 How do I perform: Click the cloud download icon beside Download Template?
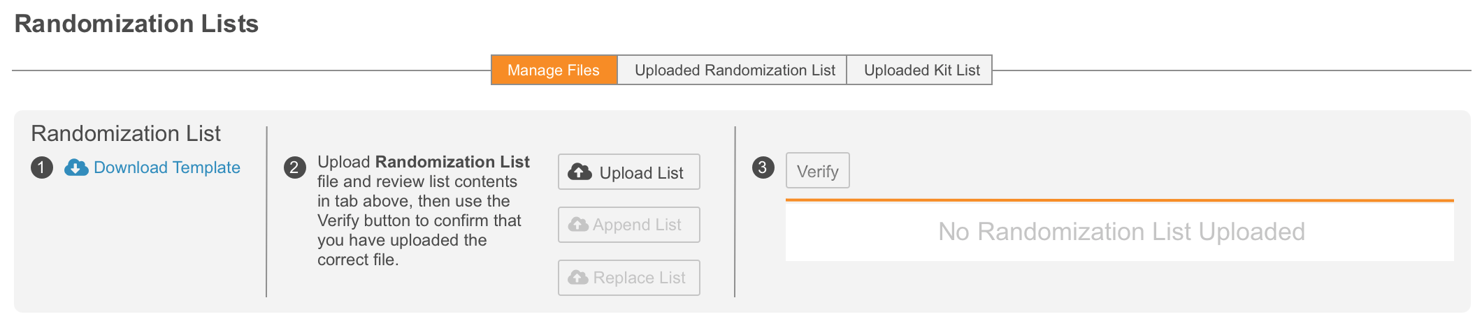[x=76, y=167]
